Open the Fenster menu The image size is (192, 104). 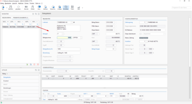pyautogui.click(x=32, y=3)
